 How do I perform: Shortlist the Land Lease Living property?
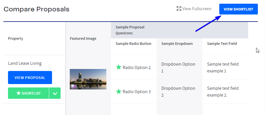[x=29, y=93]
